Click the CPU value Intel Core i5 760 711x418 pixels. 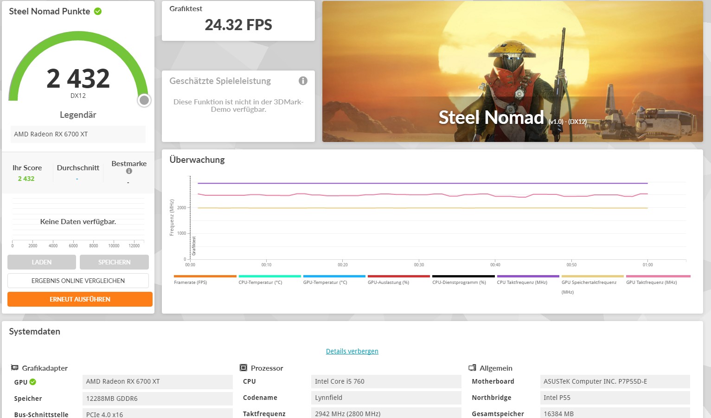[x=386, y=381]
